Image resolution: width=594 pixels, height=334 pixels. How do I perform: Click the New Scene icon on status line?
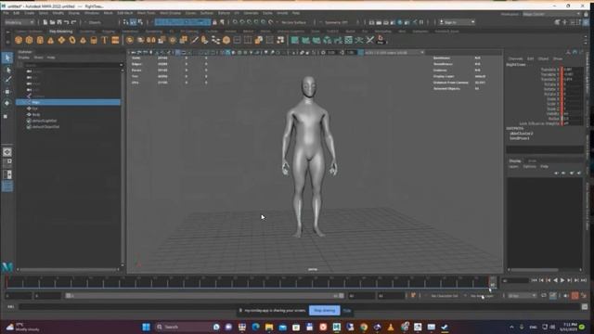45,22
